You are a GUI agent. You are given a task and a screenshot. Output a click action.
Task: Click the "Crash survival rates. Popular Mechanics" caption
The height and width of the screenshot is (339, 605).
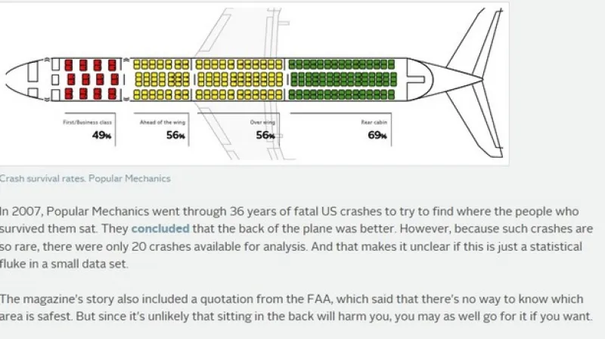coord(85,179)
